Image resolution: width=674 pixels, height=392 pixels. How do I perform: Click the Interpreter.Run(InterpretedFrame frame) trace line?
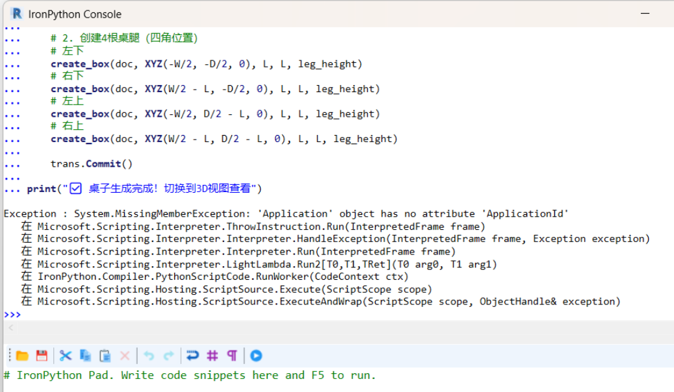coord(238,251)
